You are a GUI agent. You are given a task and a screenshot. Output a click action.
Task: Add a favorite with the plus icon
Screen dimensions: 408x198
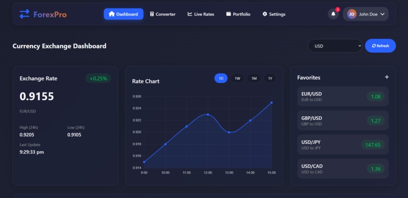(x=387, y=77)
